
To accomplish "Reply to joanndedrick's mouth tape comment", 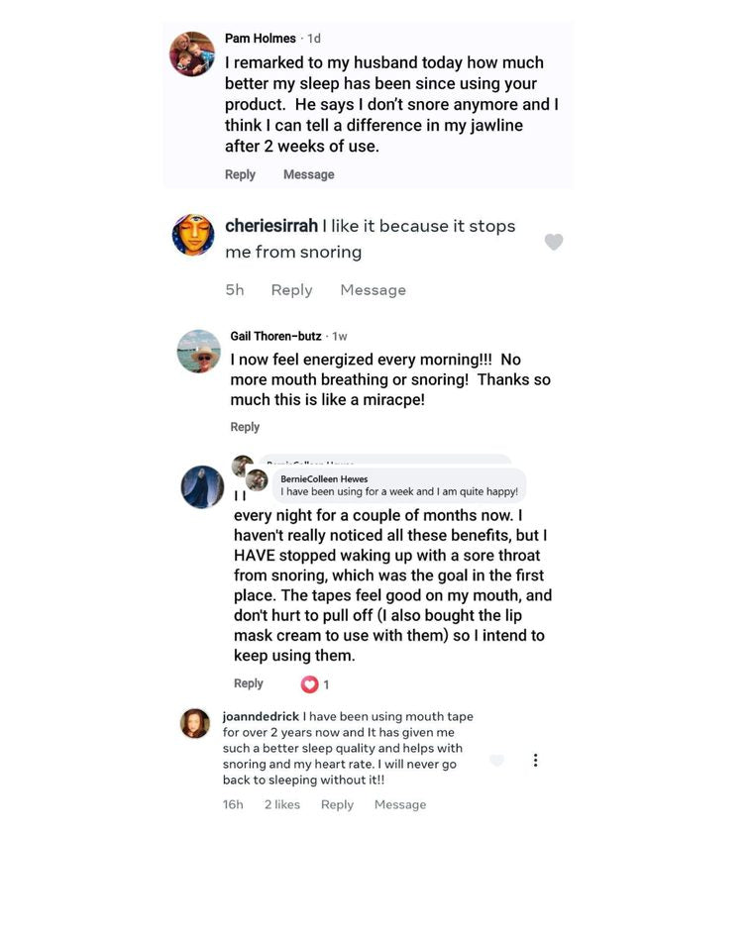I will coord(337,804).
